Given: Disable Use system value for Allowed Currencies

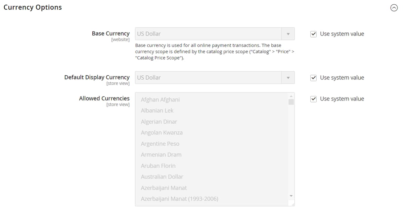Looking at the screenshot, I should tap(313, 99).
